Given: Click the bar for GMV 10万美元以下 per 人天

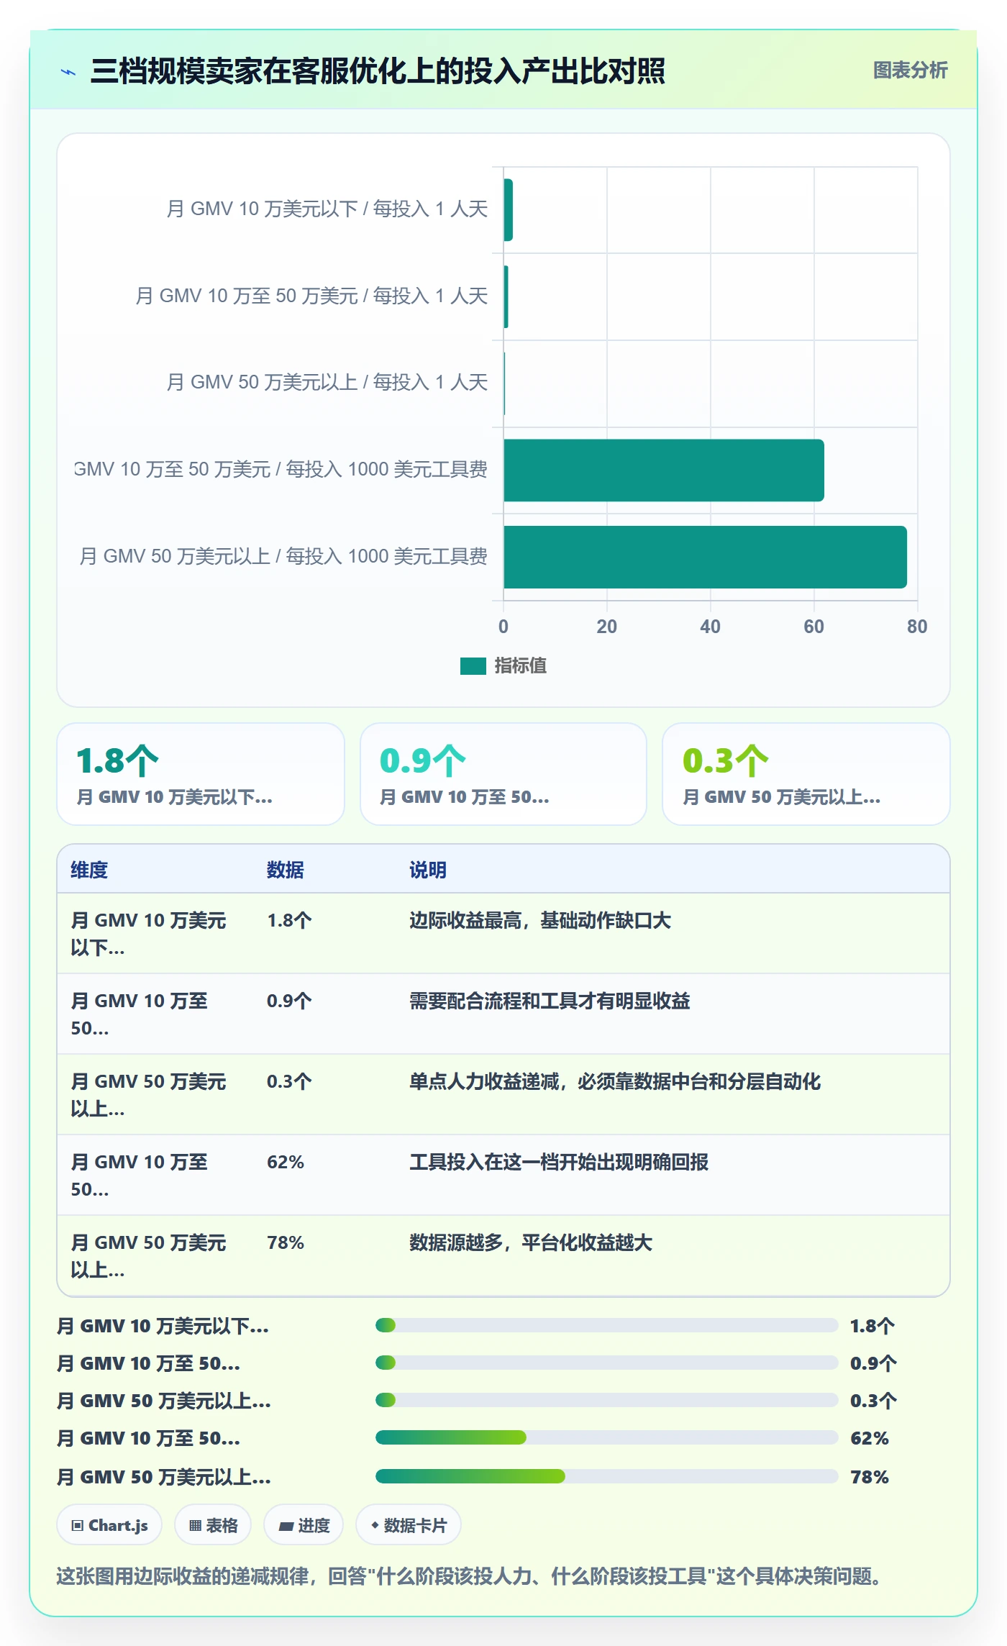Looking at the screenshot, I should pos(508,210).
